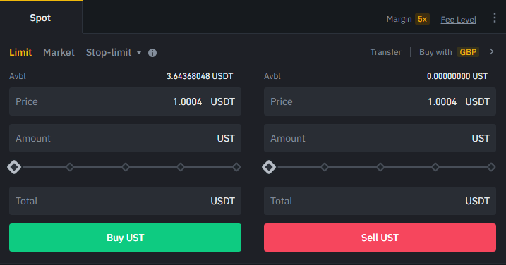Set buy slider to 100% marker
This screenshot has width=506, height=265.
236,167
